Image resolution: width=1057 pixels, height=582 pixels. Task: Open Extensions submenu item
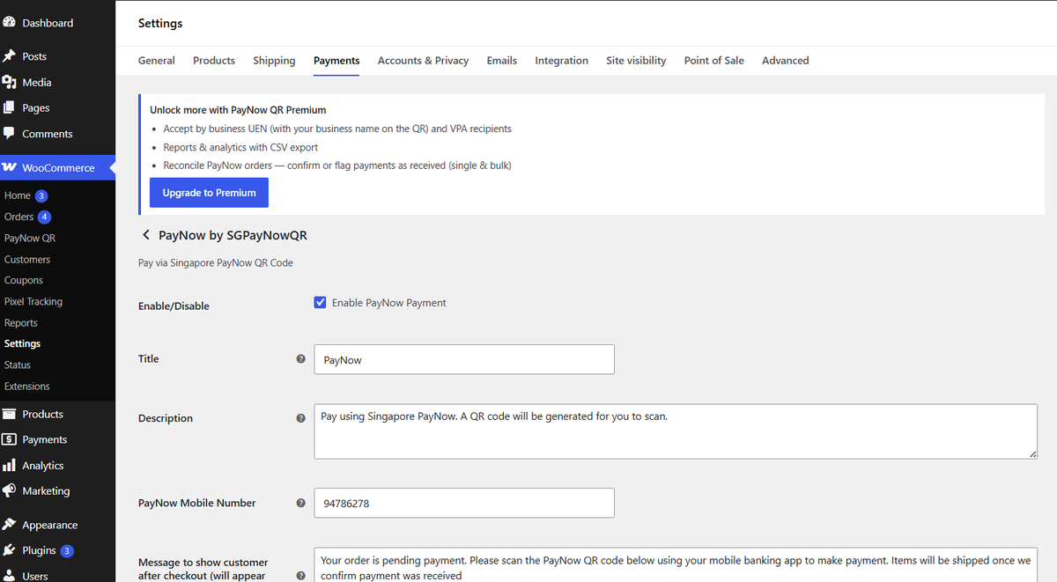[27, 386]
